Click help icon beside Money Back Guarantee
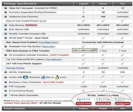133x112 pixels. click(6, 95)
